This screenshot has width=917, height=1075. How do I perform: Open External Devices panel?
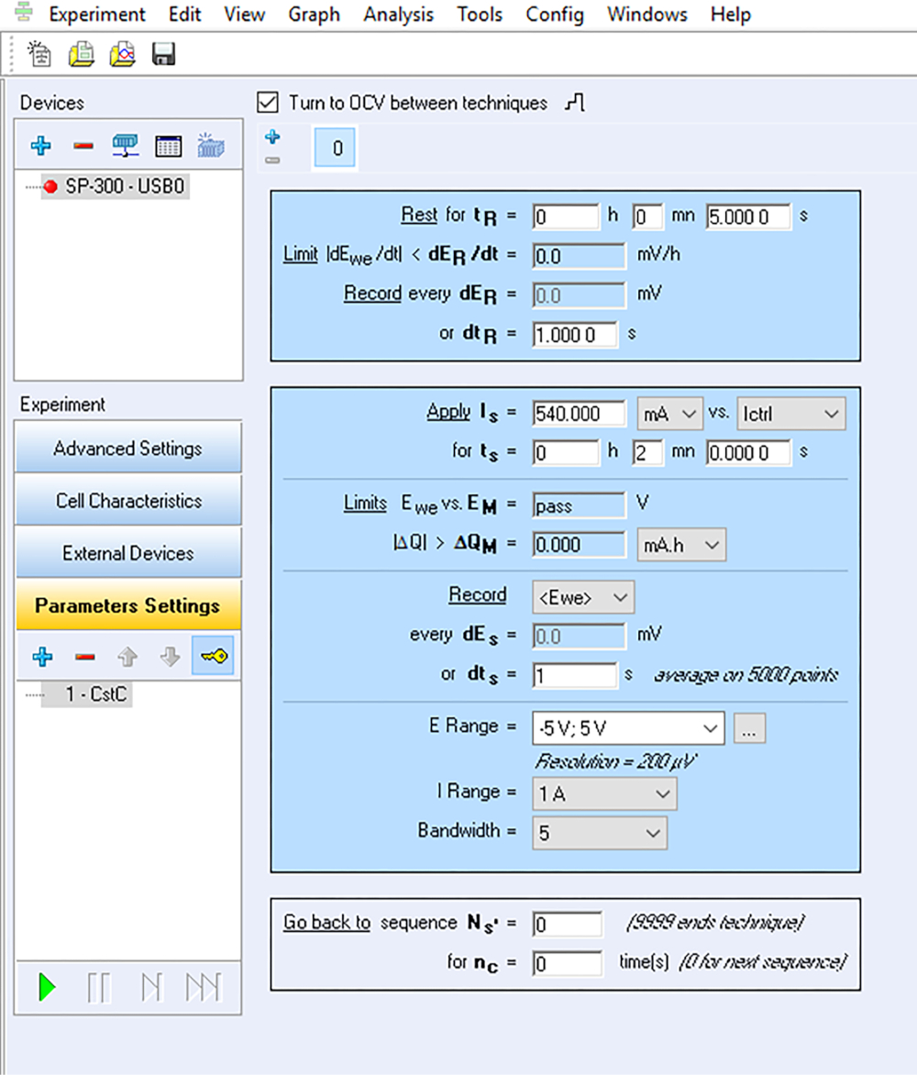click(128, 552)
